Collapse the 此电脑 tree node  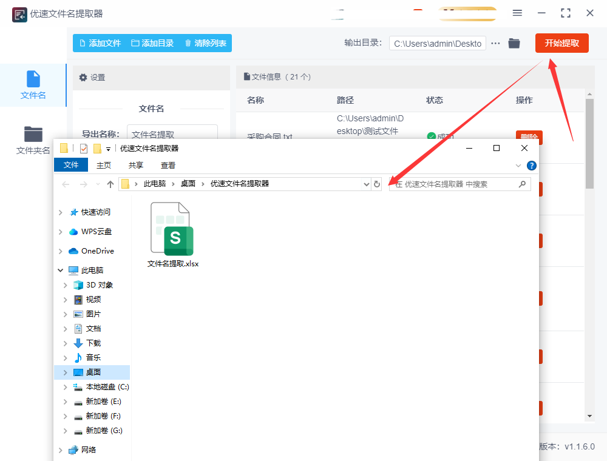60,271
